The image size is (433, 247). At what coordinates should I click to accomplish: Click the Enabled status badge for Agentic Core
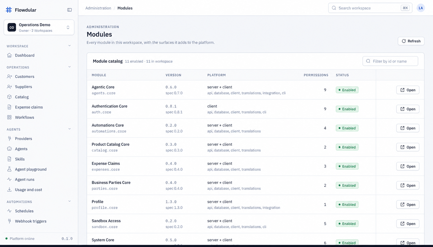tap(347, 90)
